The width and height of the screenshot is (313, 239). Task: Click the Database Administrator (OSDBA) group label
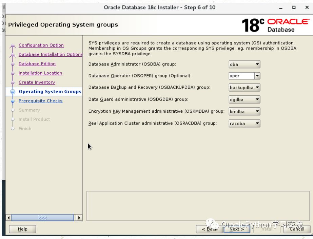[x=132, y=64]
